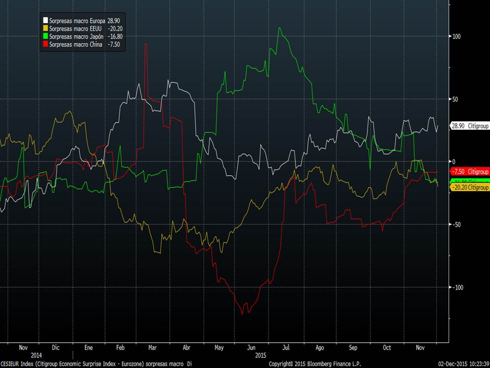The height and width of the screenshot is (368, 490).
Task: Click the -16.80 value in the legend
Action: 115,37
